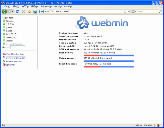Image resolution: width=164 pixels, height=128 pixels.
Task: Click the System Information house icon
Action: tap(4, 57)
